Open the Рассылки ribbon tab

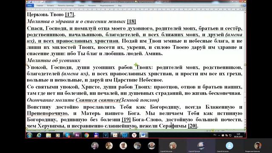click(92, 6)
